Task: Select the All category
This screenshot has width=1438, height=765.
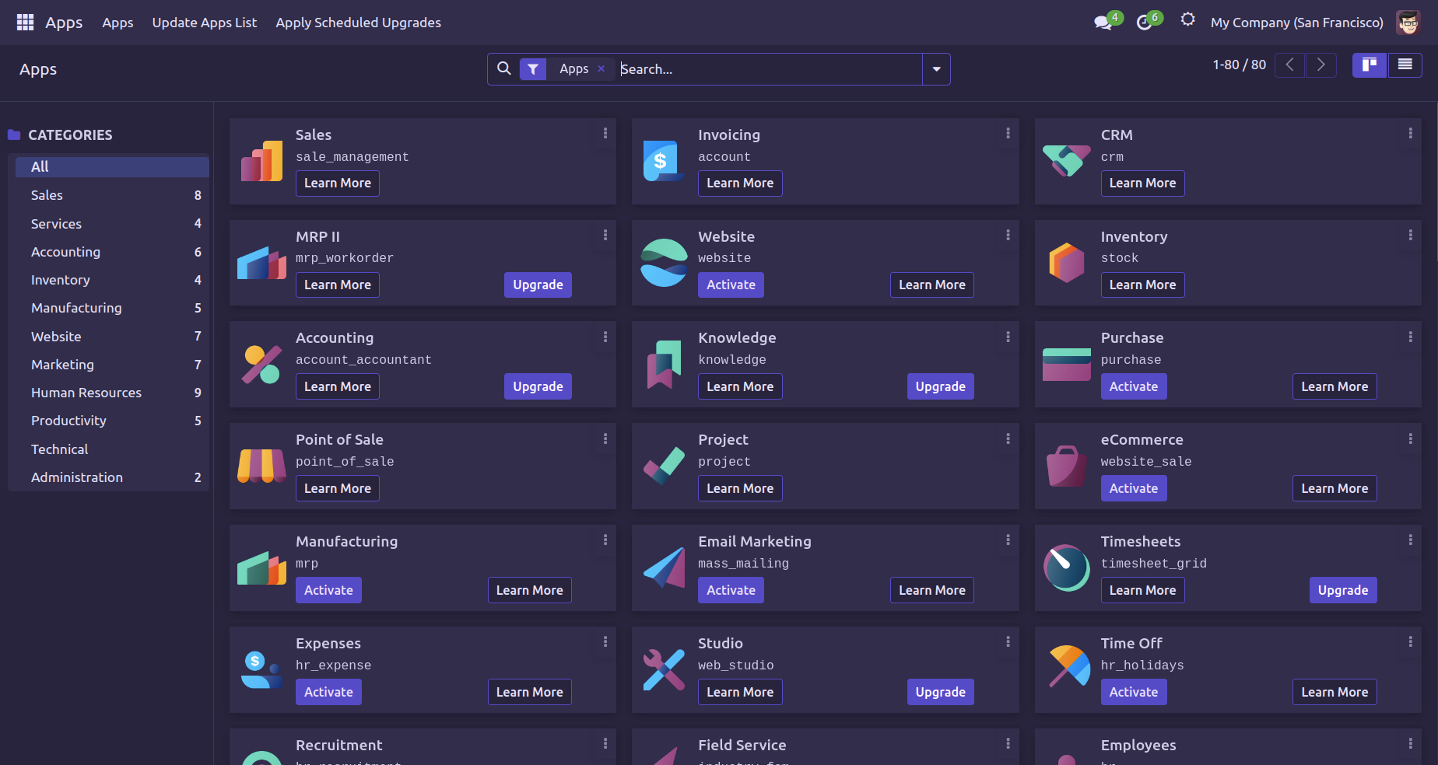Action: pyautogui.click(x=112, y=166)
